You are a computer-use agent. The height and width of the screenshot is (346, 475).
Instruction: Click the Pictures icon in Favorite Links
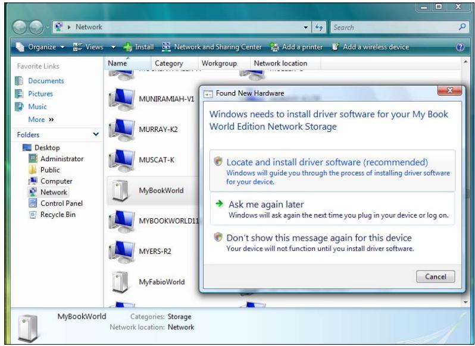pyautogui.click(x=19, y=94)
